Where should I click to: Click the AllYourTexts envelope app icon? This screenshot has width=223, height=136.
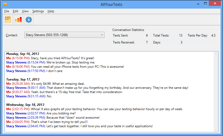pyautogui.click(x=5, y=4)
